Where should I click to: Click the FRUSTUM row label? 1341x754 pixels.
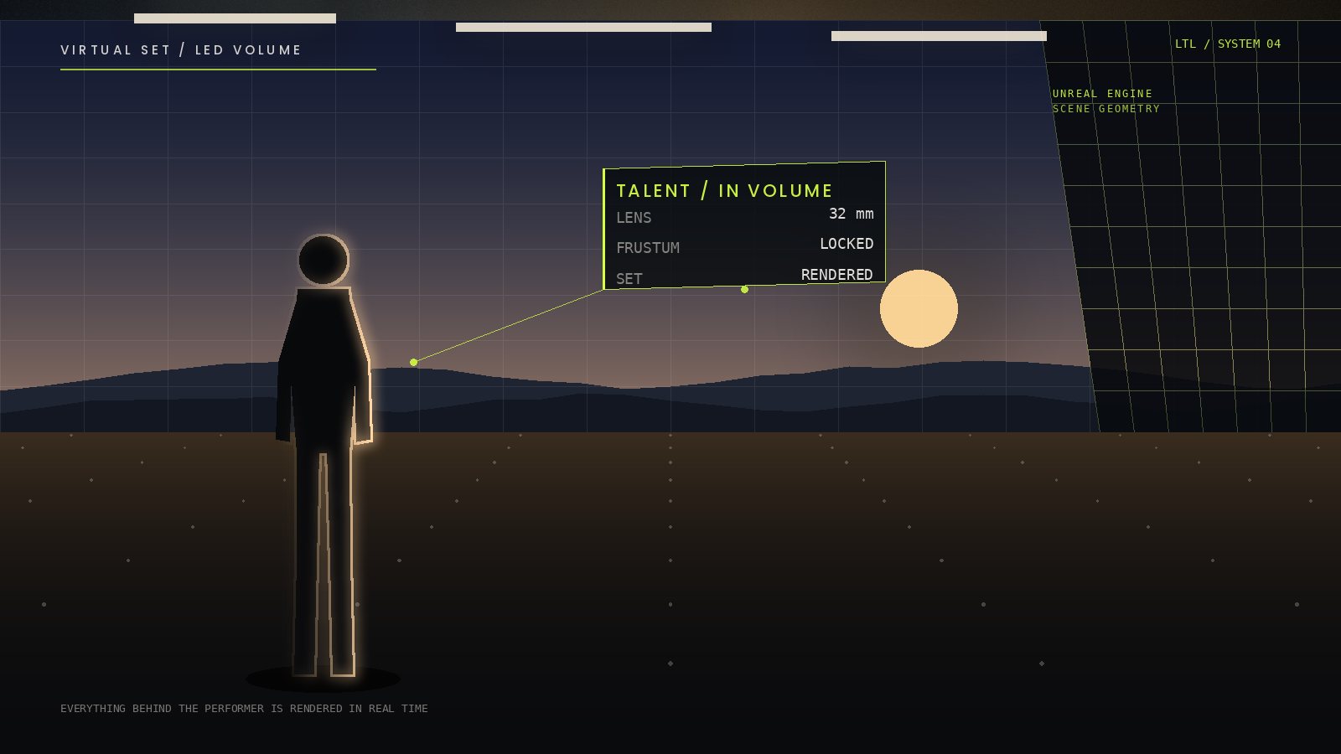coord(648,248)
